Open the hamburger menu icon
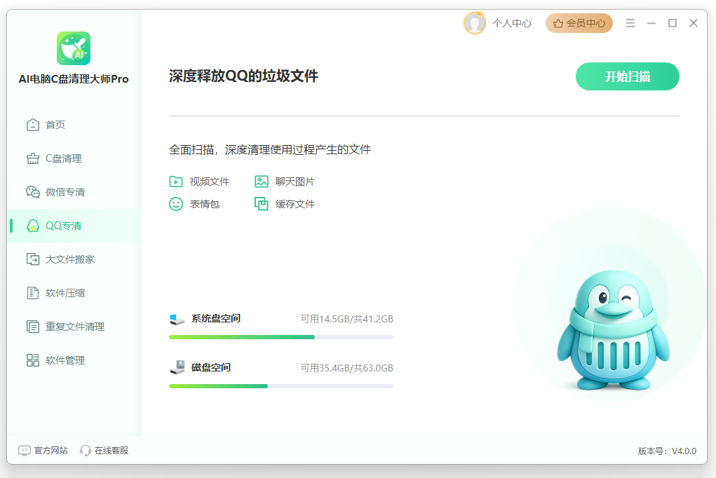The width and height of the screenshot is (716, 478). tap(630, 23)
